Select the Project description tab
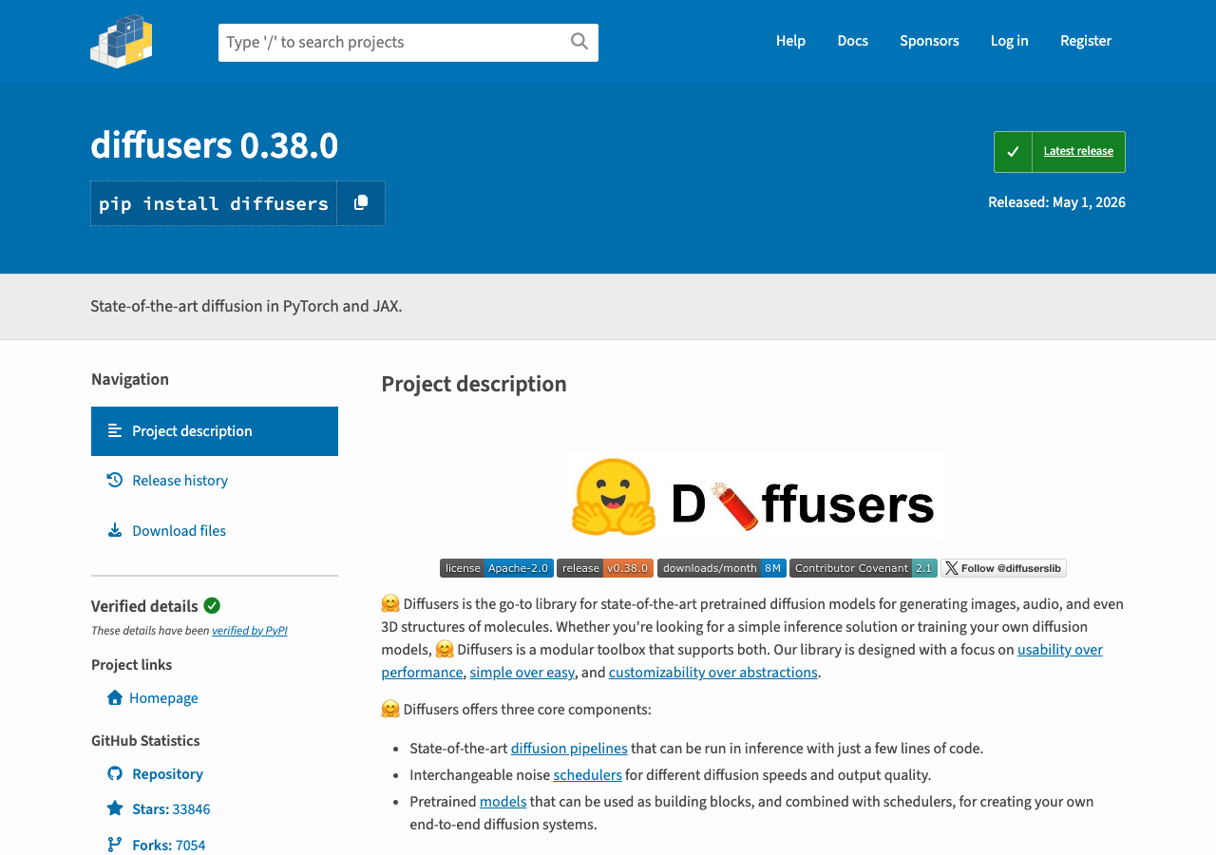This screenshot has height=855, width=1216. pos(215,431)
